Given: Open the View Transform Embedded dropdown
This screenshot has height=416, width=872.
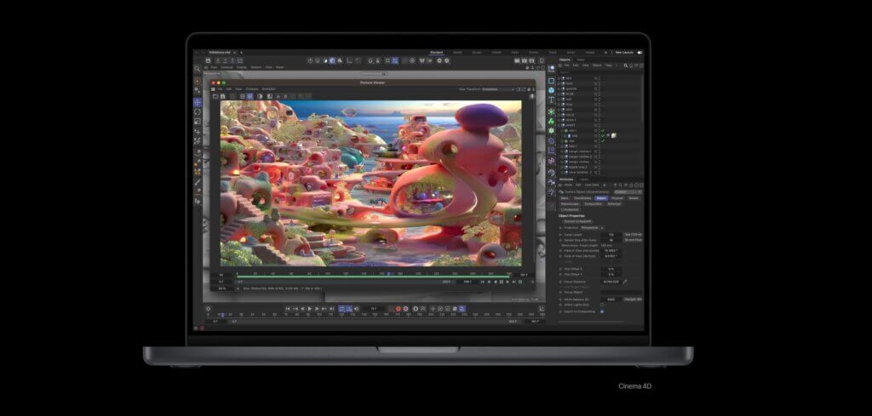Looking at the screenshot, I should point(497,88).
